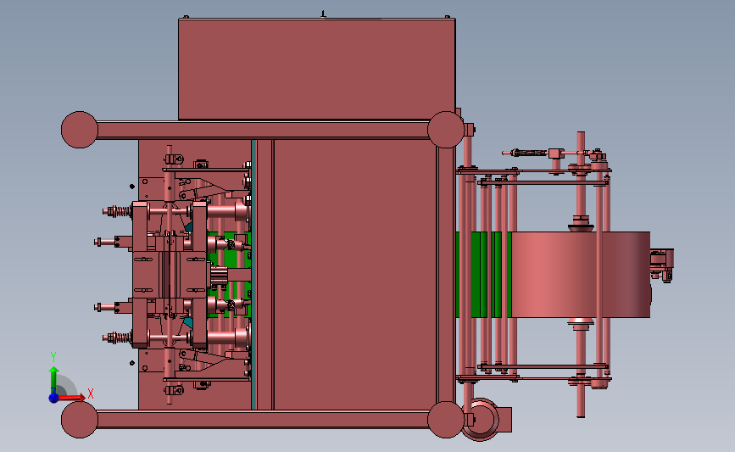Select the big rectangular cover panel above the frame

pyautogui.click(x=316, y=69)
